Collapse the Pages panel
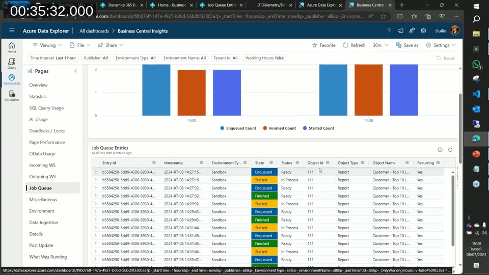489x275 pixels. point(75,71)
